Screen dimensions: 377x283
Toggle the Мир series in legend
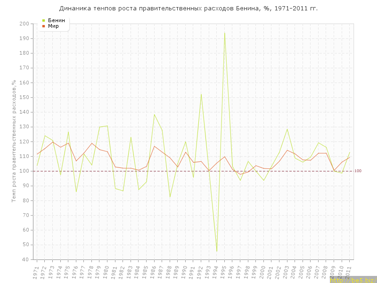pos(53,26)
